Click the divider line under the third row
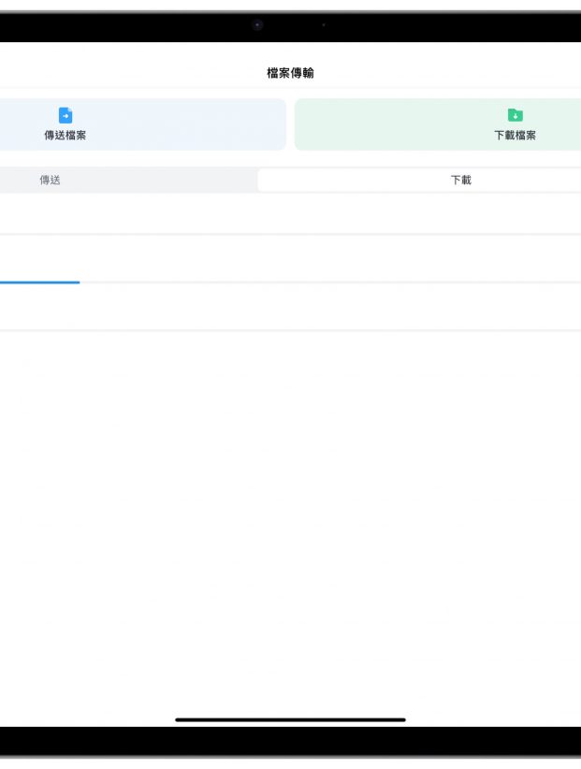Screen dimensions: 581x769 tap(290, 329)
